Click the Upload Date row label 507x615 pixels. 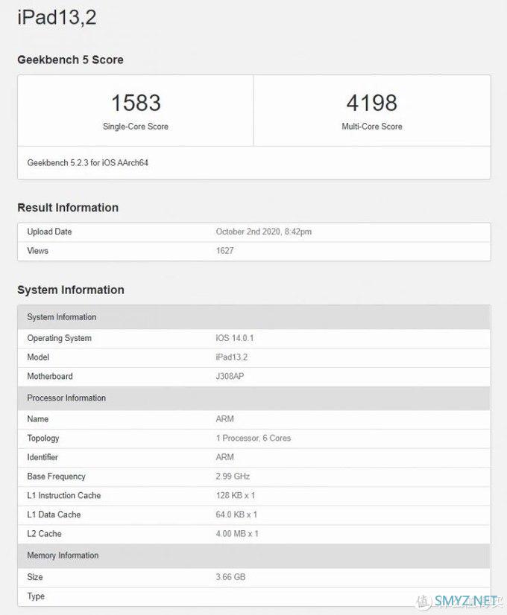tap(49, 232)
